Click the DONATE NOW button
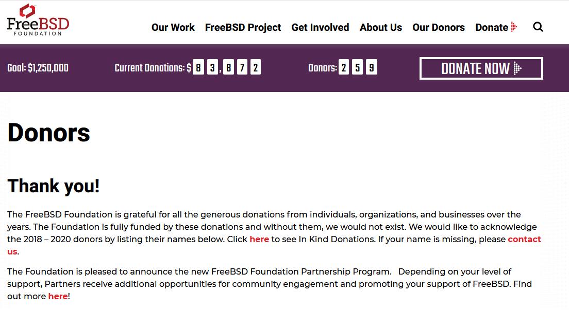569x310 pixels. click(481, 68)
